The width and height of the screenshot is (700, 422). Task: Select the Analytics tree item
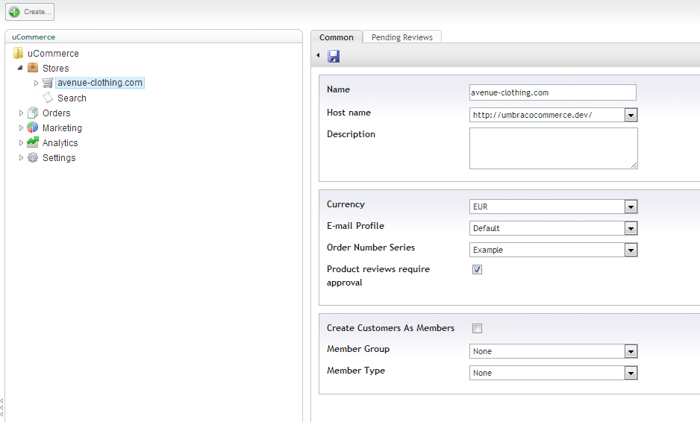pyautogui.click(x=60, y=142)
